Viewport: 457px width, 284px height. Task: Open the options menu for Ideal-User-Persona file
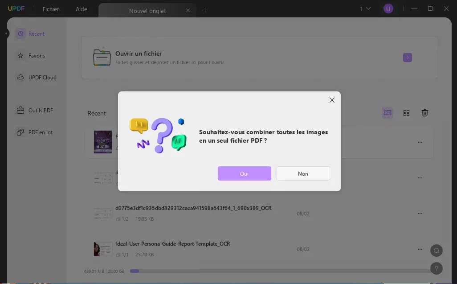[420, 249]
